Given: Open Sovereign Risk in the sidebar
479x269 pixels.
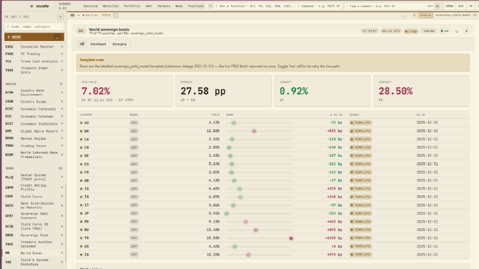Looking at the screenshot, I should (x=34, y=235).
